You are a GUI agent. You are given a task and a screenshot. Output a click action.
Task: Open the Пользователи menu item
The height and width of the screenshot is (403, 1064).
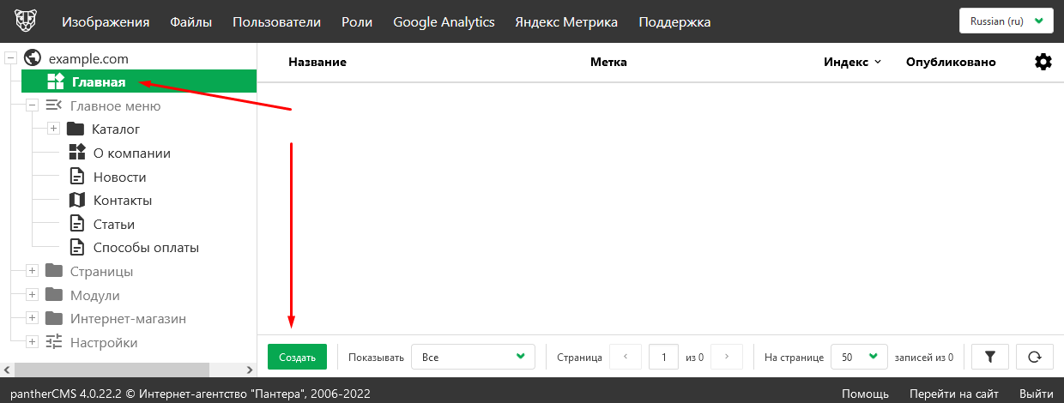click(276, 22)
